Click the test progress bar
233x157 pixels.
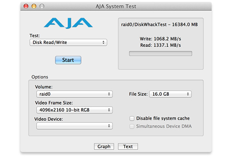[x=161, y=53]
